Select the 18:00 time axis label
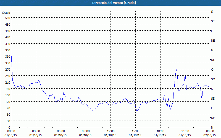221x138 pixels. (161, 131)
